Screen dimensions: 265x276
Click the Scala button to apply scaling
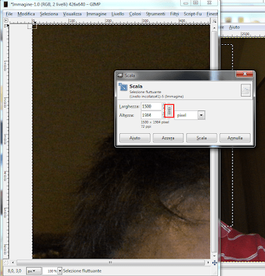(x=202, y=138)
